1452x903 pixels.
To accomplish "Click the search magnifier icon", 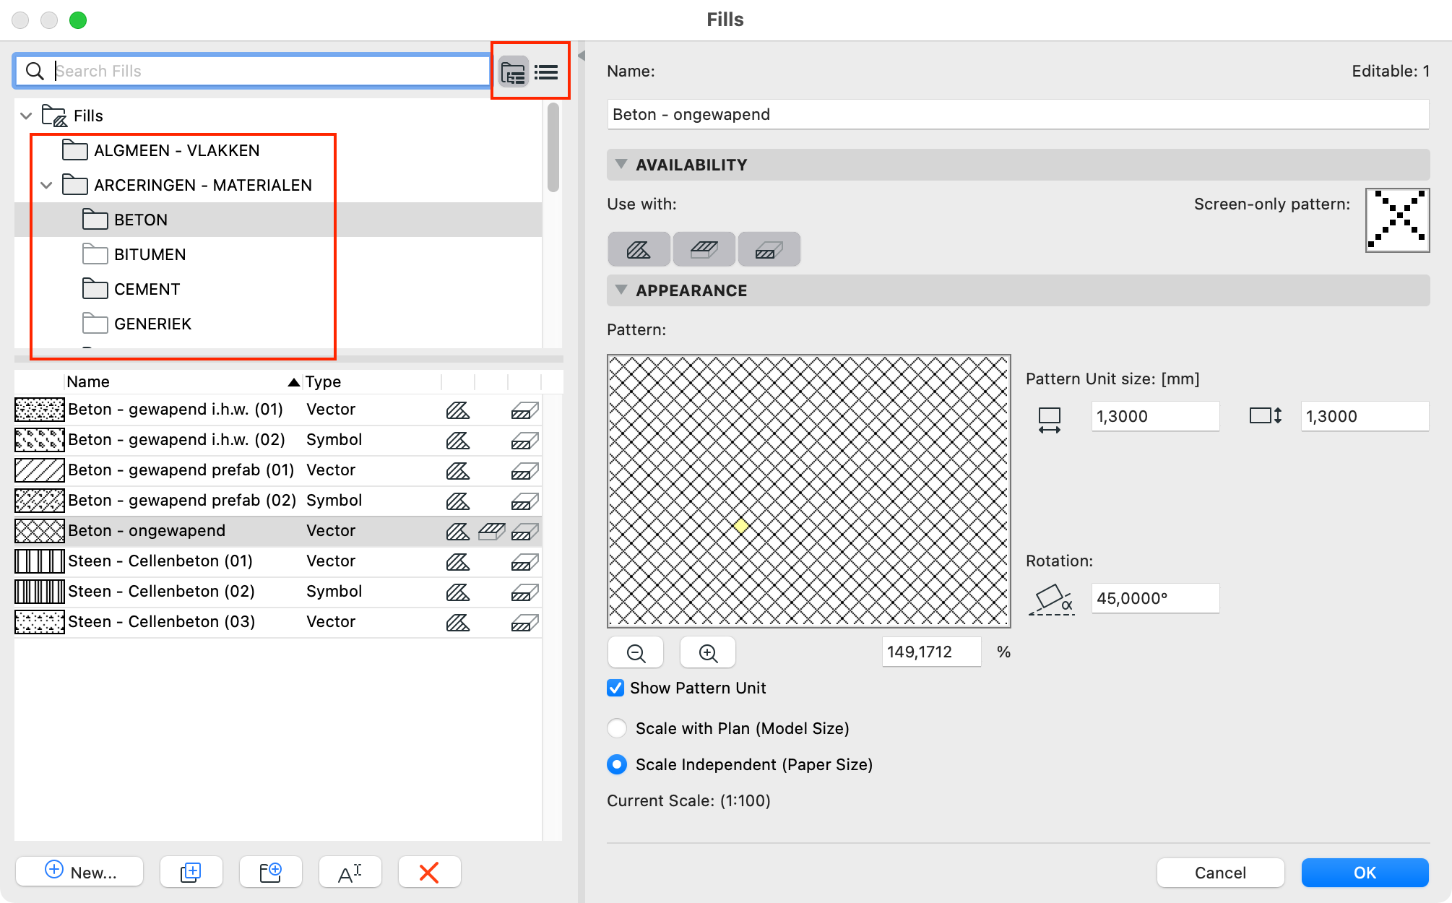I will pos(34,71).
